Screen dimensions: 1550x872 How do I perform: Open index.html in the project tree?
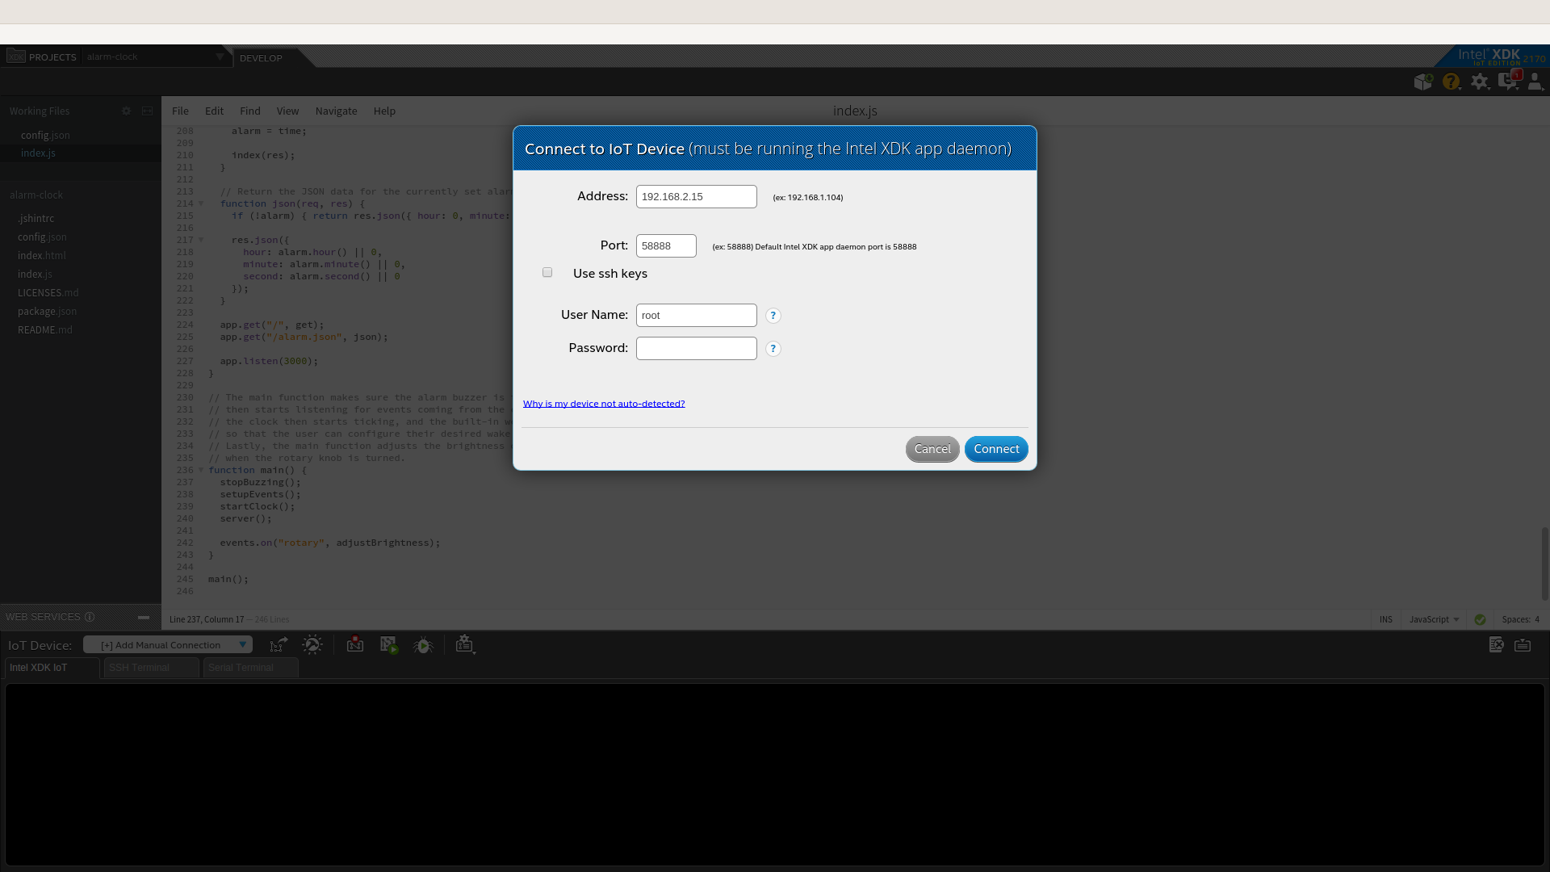42,255
